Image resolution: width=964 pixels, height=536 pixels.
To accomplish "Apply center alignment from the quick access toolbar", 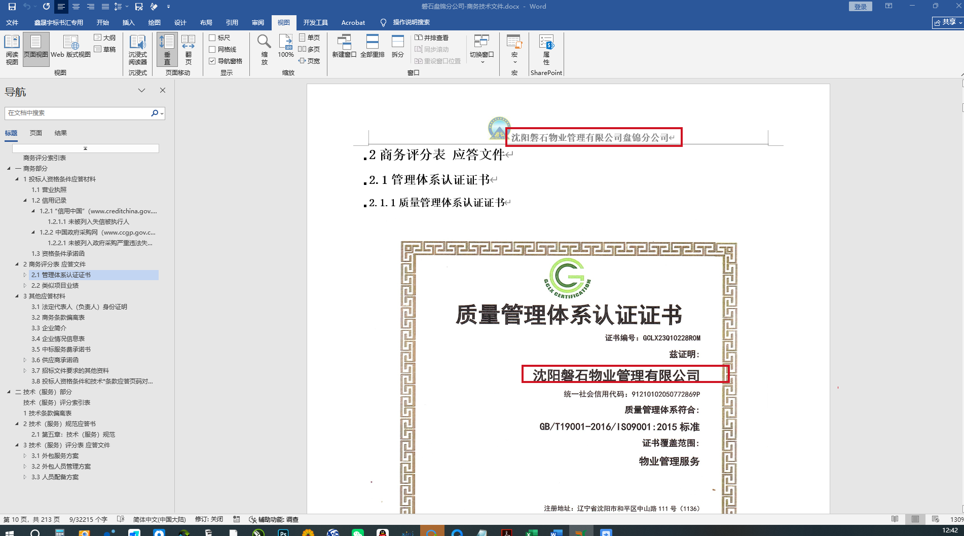I will (76, 7).
